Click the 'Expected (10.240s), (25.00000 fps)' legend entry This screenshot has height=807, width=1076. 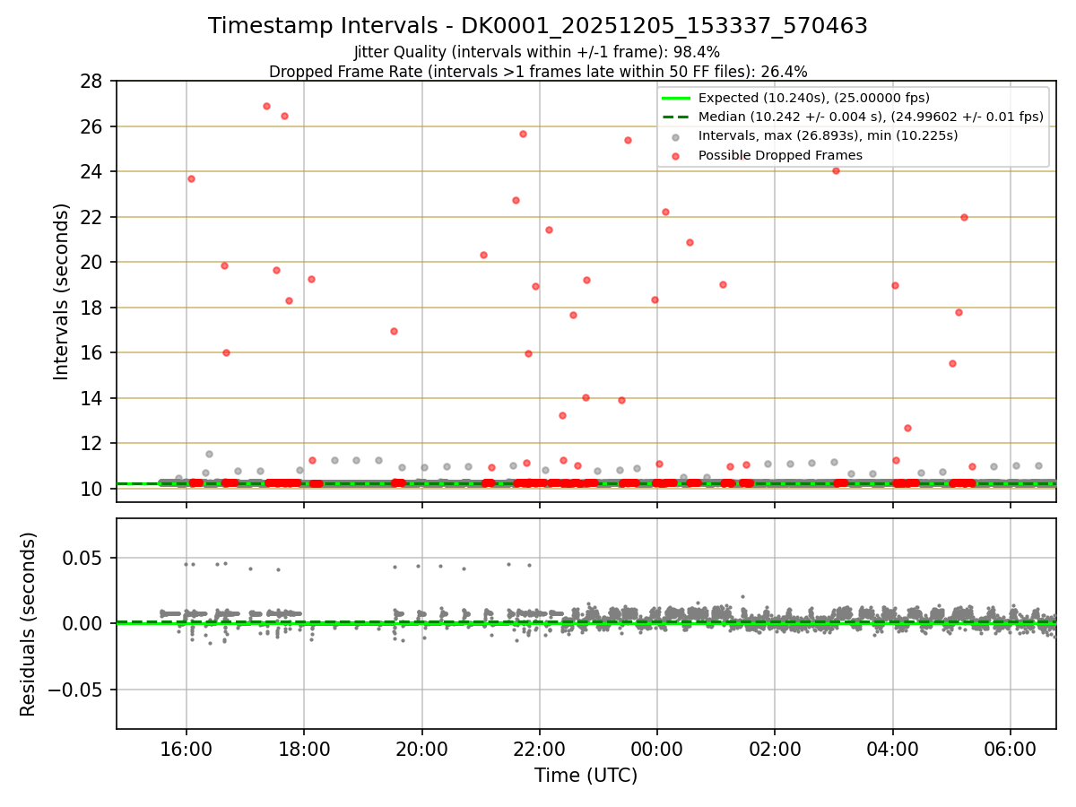tap(813, 98)
